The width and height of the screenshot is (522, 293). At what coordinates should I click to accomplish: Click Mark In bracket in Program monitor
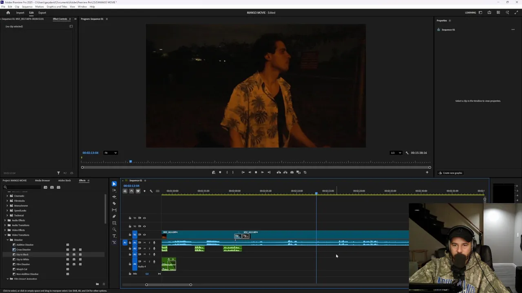227,172
